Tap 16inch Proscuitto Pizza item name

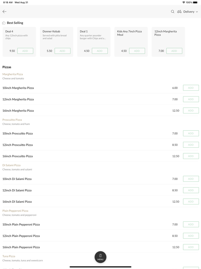(x=18, y=156)
